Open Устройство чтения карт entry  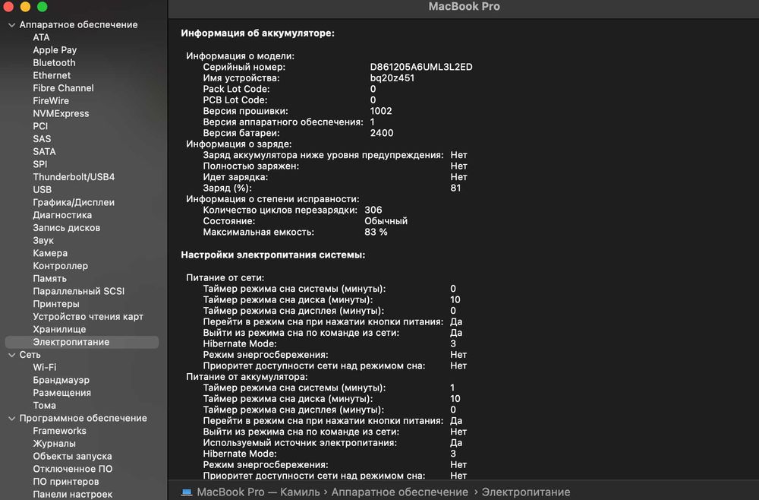pyautogui.click(x=87, y=316)
